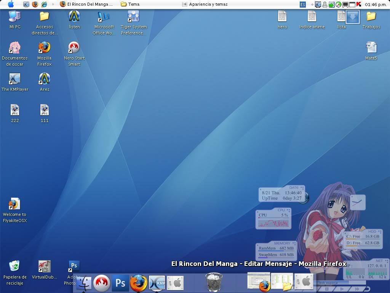Open Photoshop from the dock
The image size is (390, 293).
pos(120,283)
